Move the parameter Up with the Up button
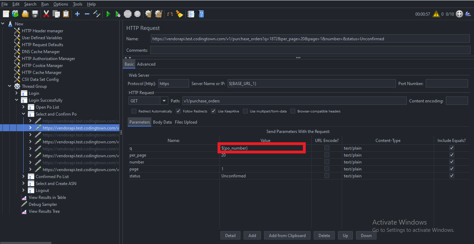This screenshot has height=244, width=474. tap(345, 235)
